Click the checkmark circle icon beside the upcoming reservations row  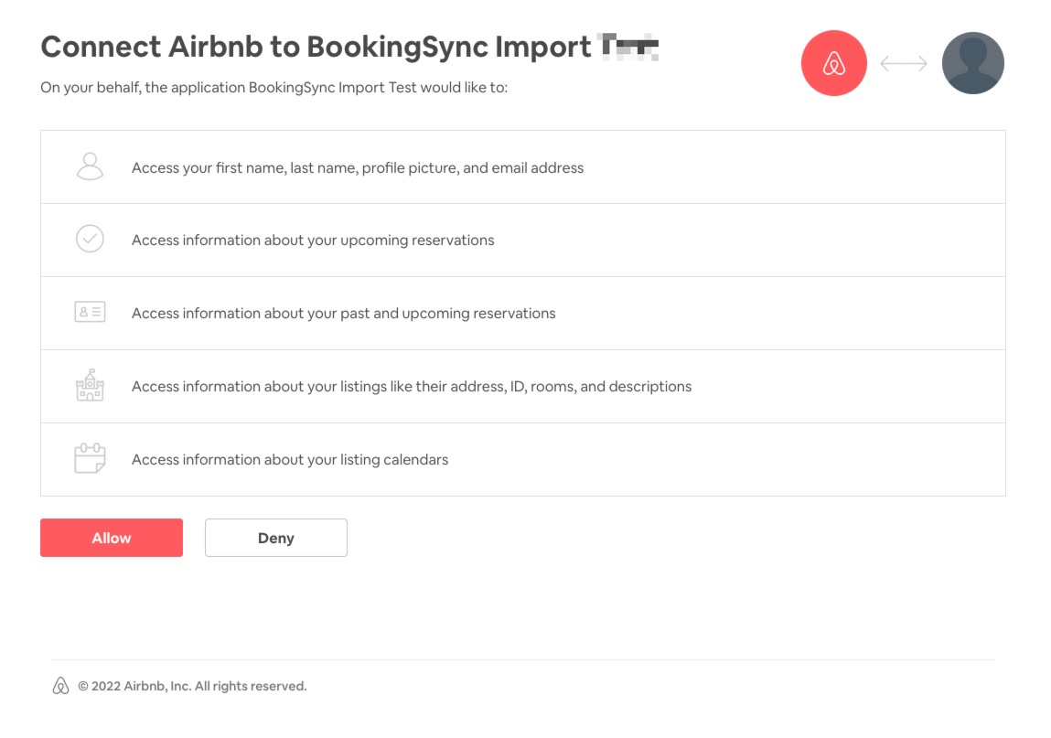coord(90,239)
